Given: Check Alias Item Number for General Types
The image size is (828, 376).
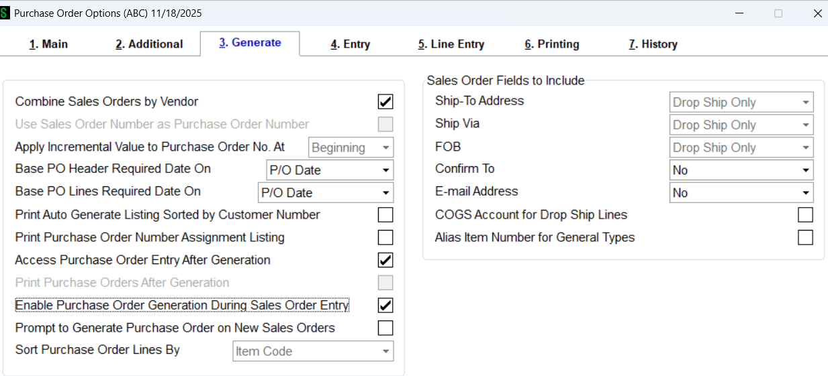Looking at the screenshot, I should pos(805,238).
